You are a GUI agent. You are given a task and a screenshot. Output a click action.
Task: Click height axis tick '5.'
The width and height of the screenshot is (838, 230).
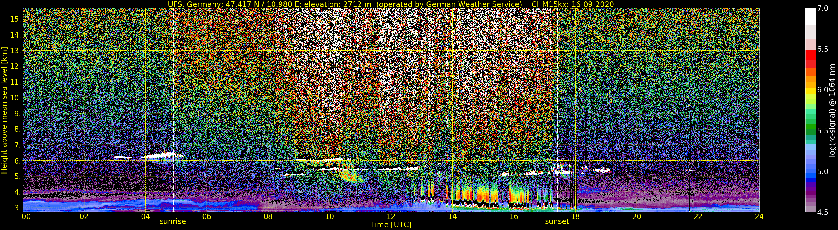point(17,176)
